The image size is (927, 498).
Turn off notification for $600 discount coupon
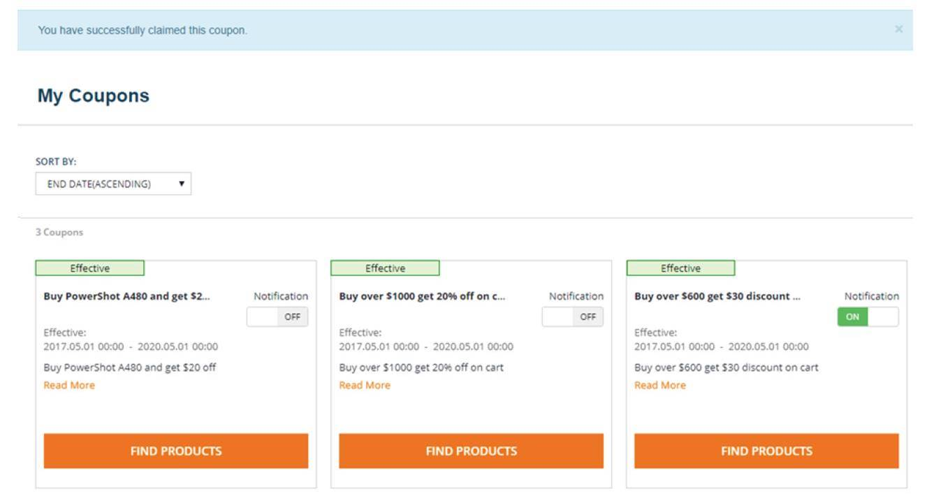coord(868,317)
